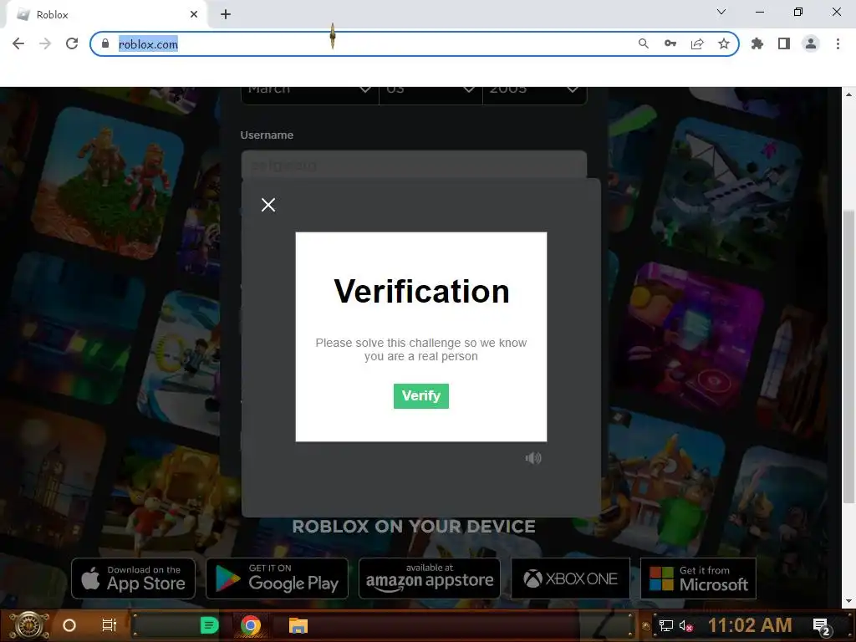Open Chrome three-dot menu
The image size is (856, 642).
point(838,43)
